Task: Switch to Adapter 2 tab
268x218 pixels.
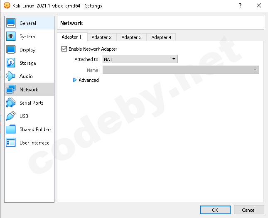Action: point(101,37)
